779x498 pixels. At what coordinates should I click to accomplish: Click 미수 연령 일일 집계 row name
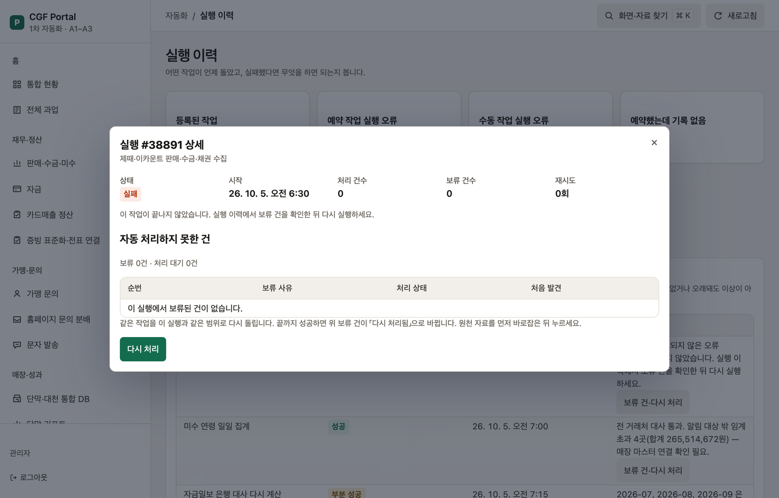point(216,426)
